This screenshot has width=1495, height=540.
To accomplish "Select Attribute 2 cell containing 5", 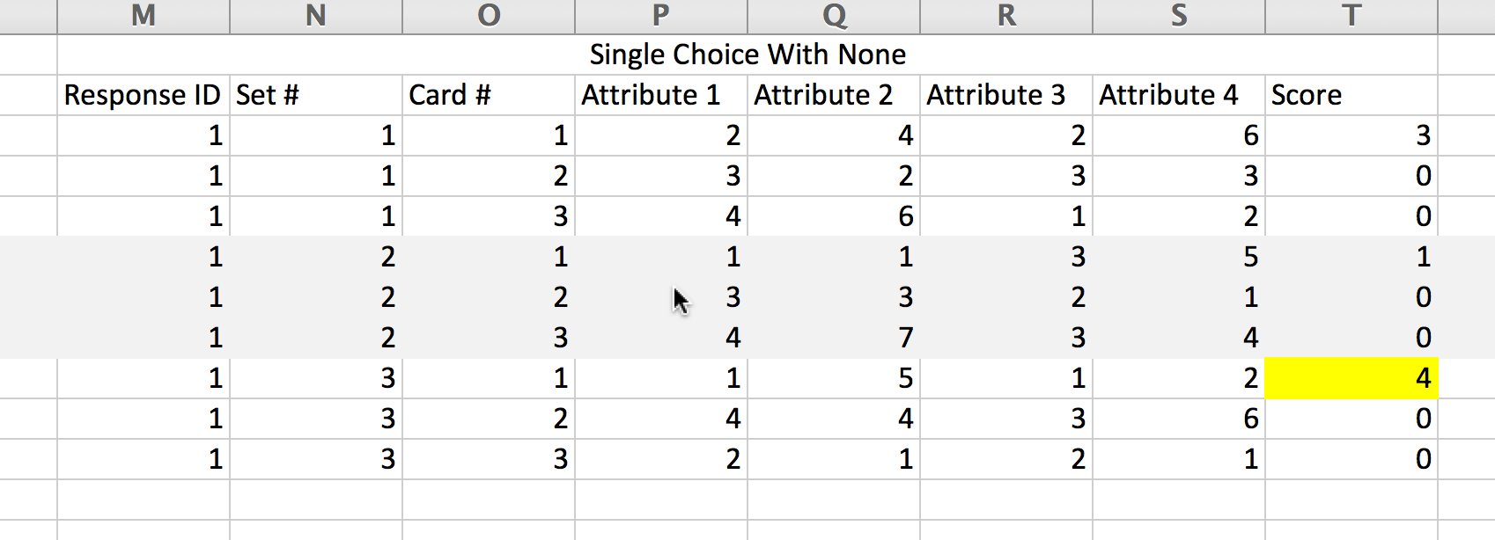I will tap(834, 378).
